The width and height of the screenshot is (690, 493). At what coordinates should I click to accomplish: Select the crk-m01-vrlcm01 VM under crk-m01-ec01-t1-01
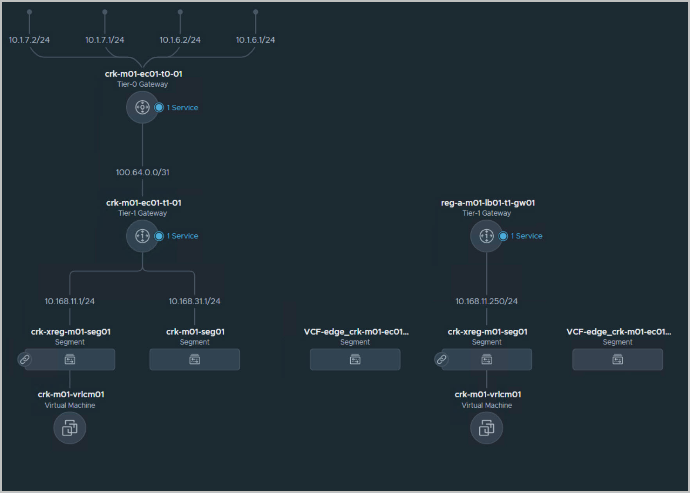[70, 428]
